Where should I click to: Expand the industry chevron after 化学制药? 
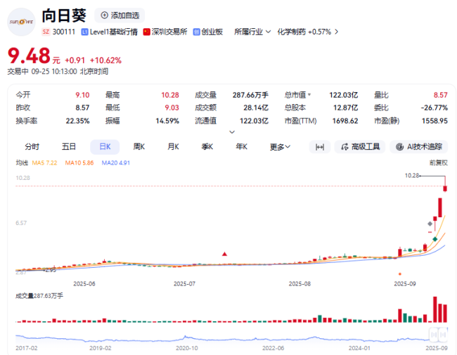tap(337, 32)
